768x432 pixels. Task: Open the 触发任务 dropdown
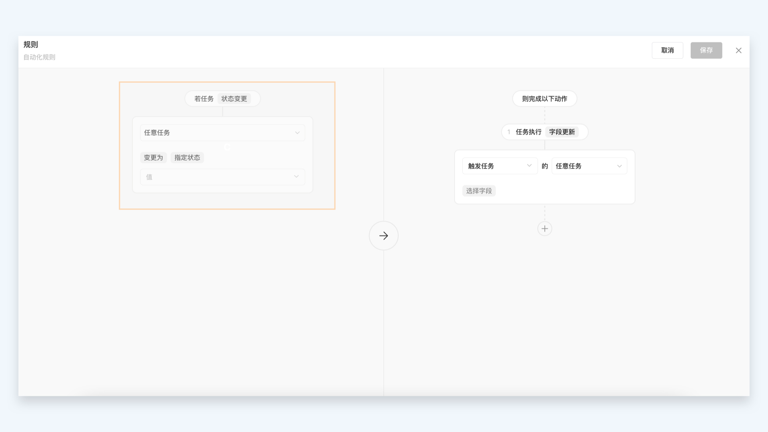[x=500, y=166]
